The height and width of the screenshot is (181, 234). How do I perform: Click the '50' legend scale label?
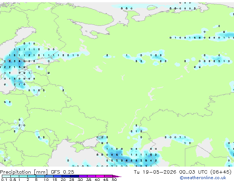click(114, 180)
